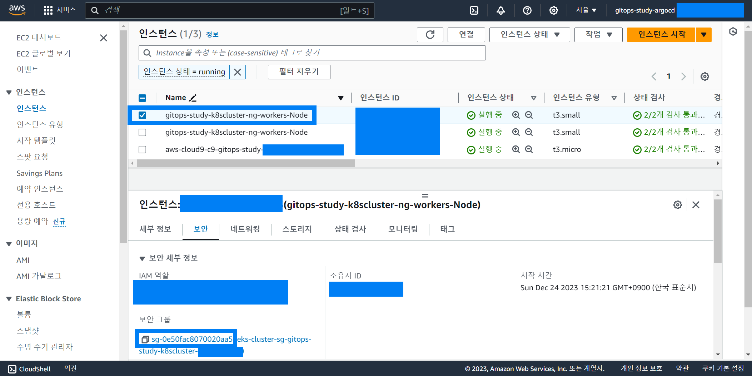Open the 서비스 services grid menu
Image resolution: width=752 pixels, height=376 pixels.
coord(60,10)
